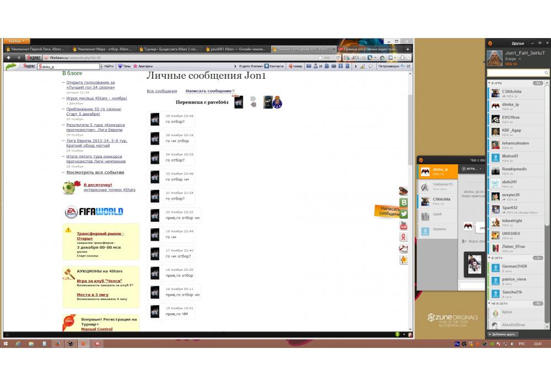The image size is (551, 386).
Task: Open the Firefox menu button
Action: 16,41
